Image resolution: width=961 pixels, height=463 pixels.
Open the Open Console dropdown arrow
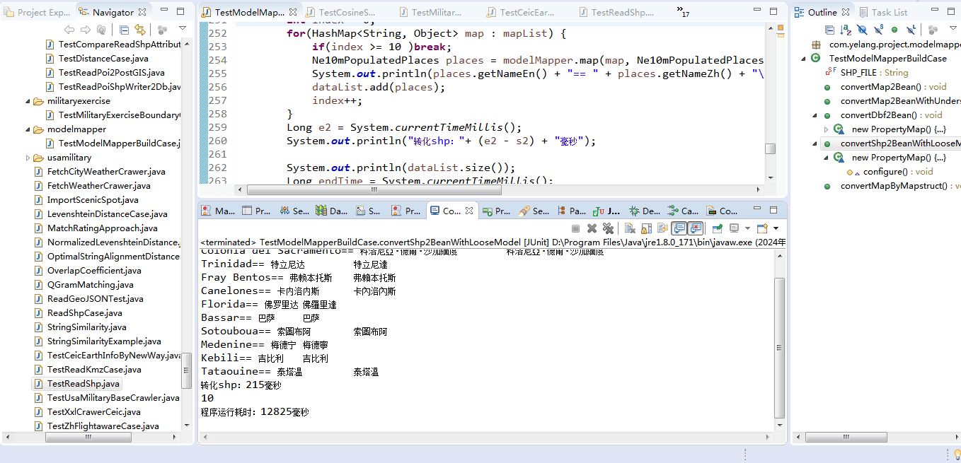point(776,228)
